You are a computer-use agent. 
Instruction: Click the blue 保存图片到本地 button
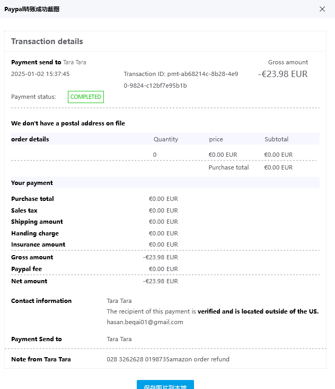point(165,386)
